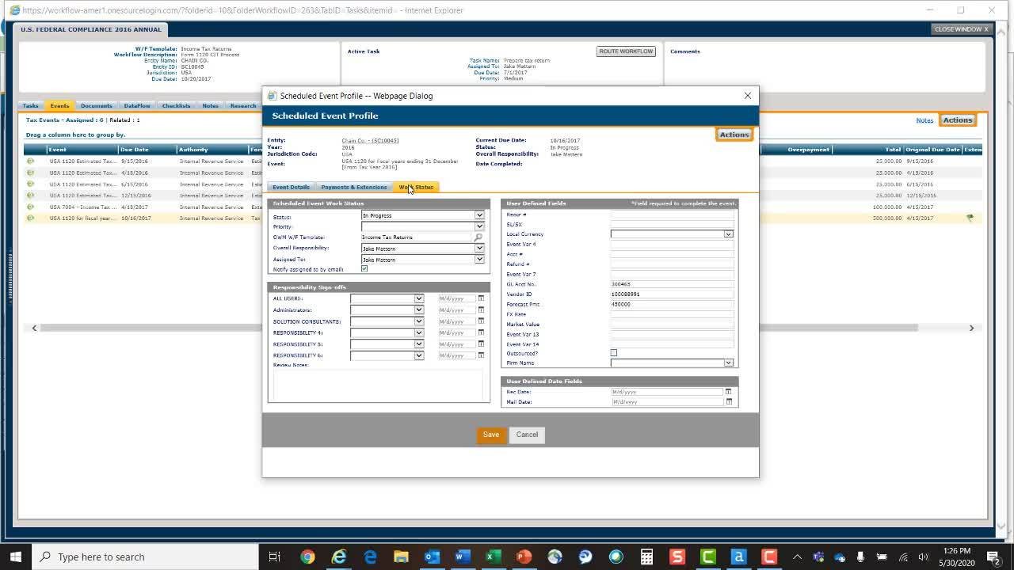Open calendar for SOLUTION CONSULTANTS sign-off date
The image size is (1014, 570).
pyautogui.click(x=481, y=321)
